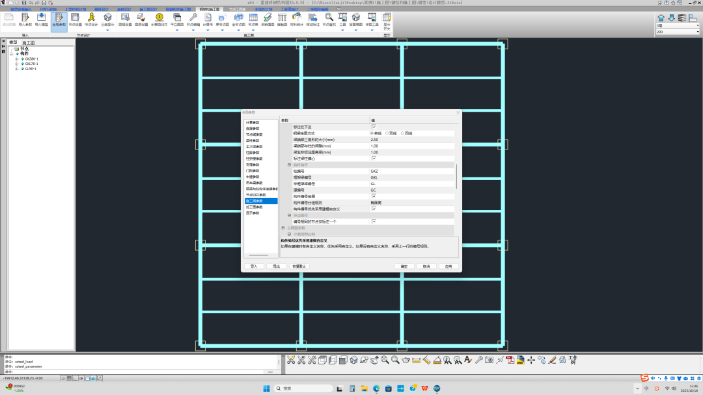The image size is (703, 395).
Task: Select the last beam drawing style radio option
Action: (403, 133)
